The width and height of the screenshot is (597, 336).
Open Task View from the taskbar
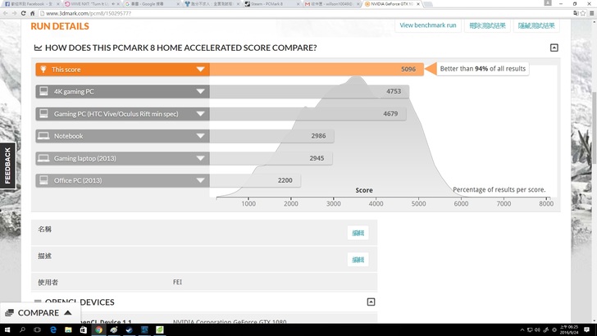click(38, 330)
